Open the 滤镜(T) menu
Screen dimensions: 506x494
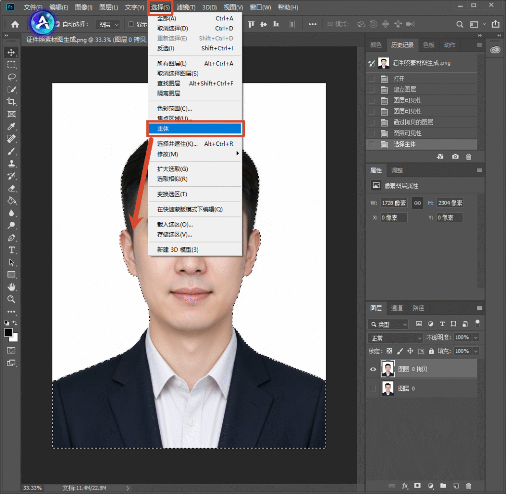pyautogui.click(x=186, y=7)
